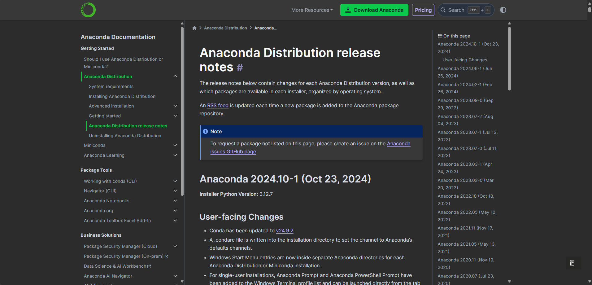Screen dimensions: 592x285
Task: Click the On this page scrollbar thumb
Action: (509, 58)
